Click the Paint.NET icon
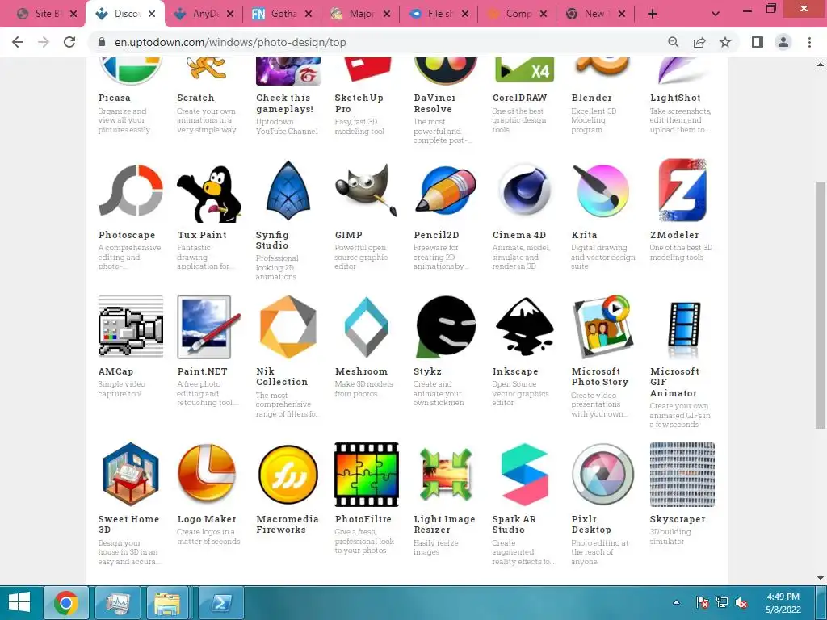 (x=209, y=327)
